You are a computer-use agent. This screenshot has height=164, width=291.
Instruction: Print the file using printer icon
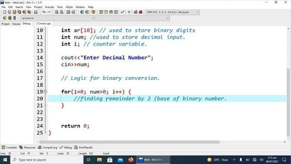(36, 12)
